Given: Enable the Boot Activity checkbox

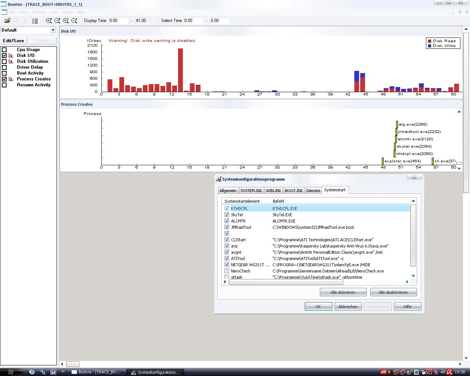Looking at the screenshot, I should click(x=4, y=73).
